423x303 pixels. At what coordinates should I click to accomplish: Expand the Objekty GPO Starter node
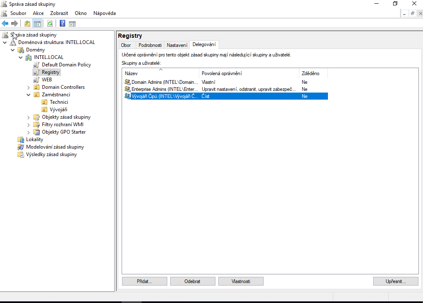pyautogui.click(x=29, y=132)
